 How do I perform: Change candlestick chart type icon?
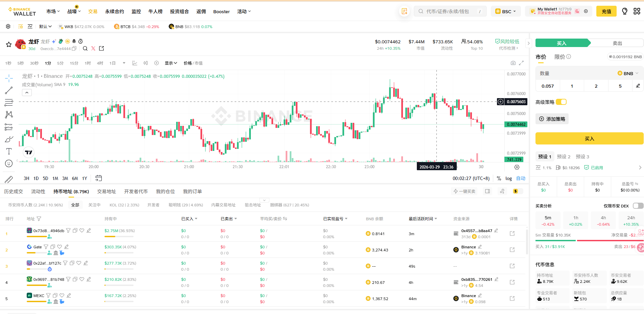(x=146, y=63)
